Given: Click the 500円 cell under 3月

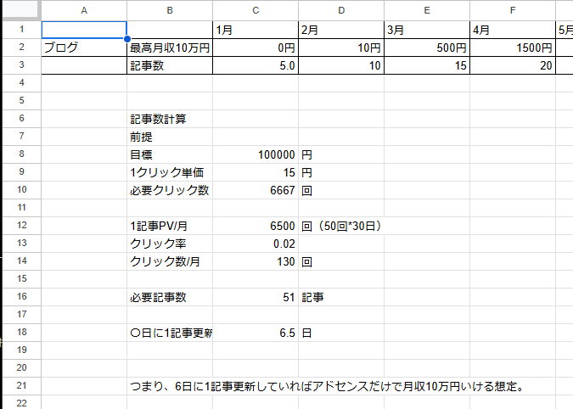Looking at the screenshot, I should (x=427, y=48).
